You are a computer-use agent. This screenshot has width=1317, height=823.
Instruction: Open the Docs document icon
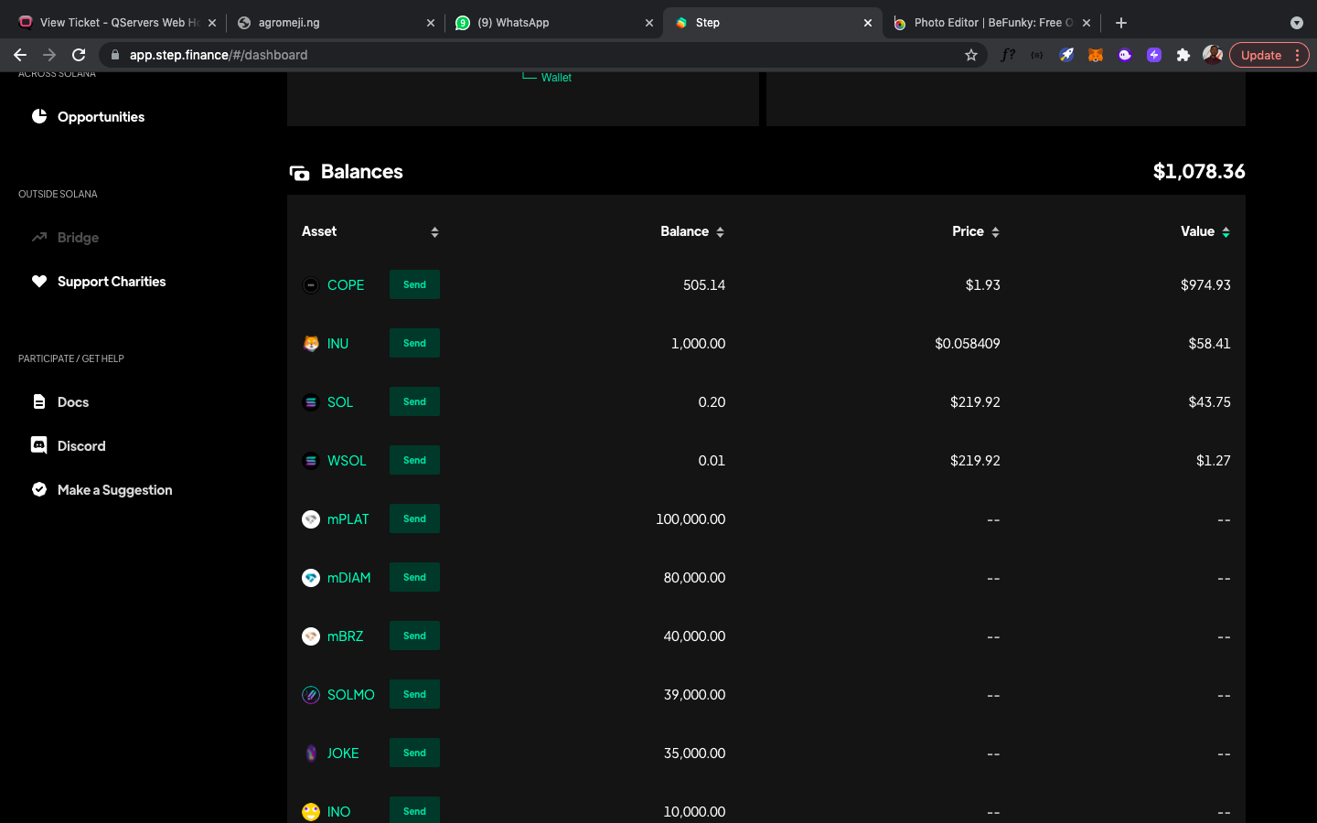tap(39, 401)
